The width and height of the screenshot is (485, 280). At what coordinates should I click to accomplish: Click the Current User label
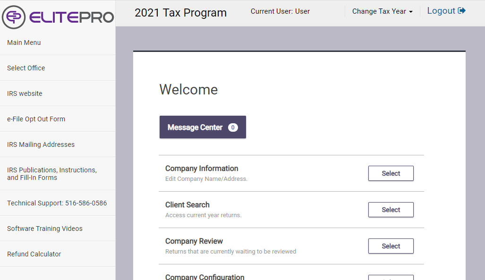pos(280,11)
